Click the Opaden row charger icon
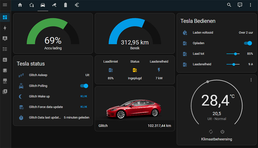 tap(185, 43)
